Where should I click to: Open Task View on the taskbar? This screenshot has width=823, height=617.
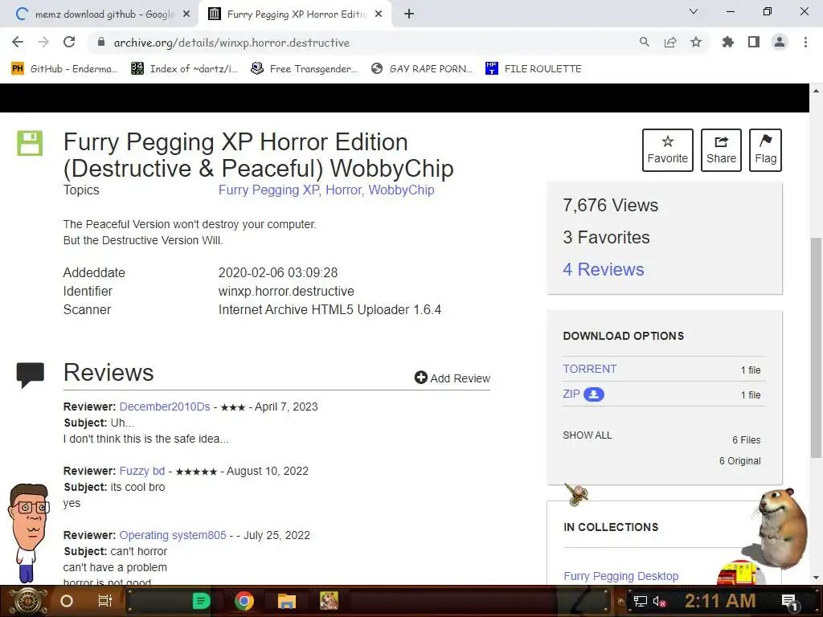(105, 601)
